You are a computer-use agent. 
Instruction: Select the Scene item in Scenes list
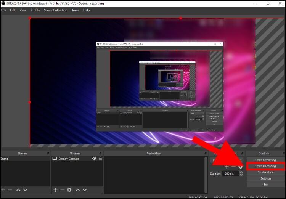coord(25,159)
